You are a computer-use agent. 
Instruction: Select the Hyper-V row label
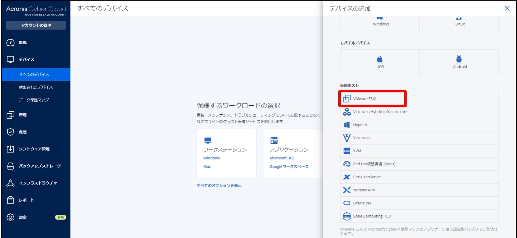pyautogui.click(x=360, y=125)
